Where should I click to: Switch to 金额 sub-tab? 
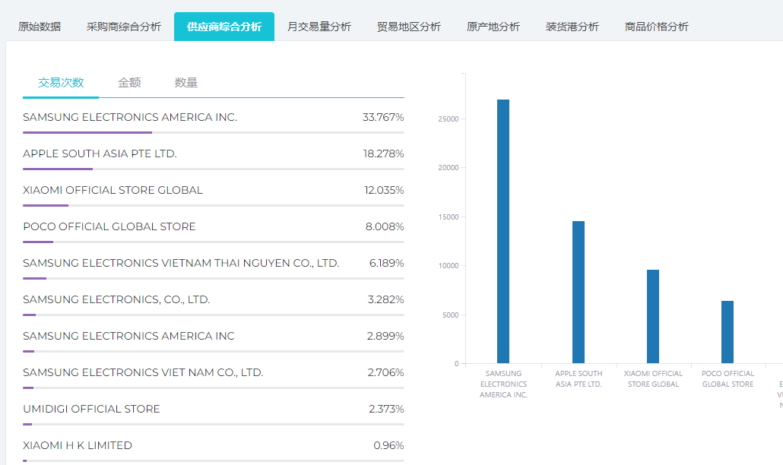[x=129, y=83]
